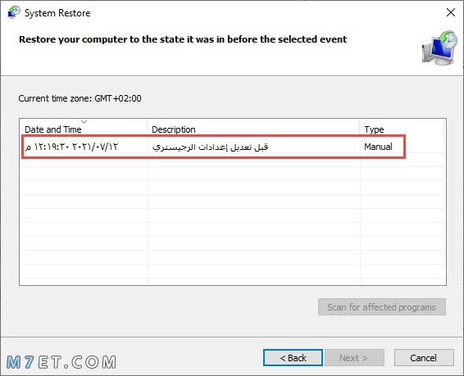Click the restore heading text at top
The image size is (464, 376).
pyautogui.click(x=183, y=39)
